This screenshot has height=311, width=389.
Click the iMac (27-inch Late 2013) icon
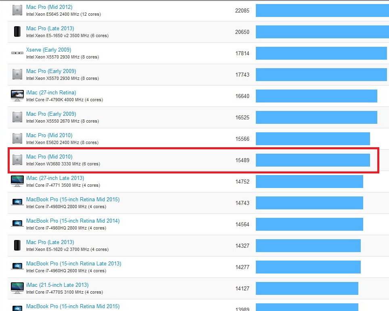[x=17, y=181]
